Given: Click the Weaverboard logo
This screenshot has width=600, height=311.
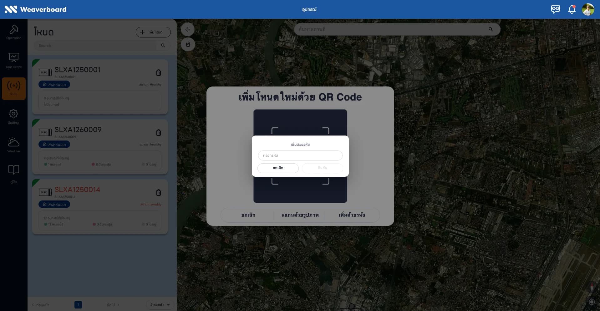Looking at the screenshot, I should click(35, 9).
